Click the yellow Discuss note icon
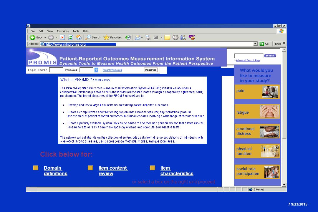Screen dimensions: 318x212 167,37
